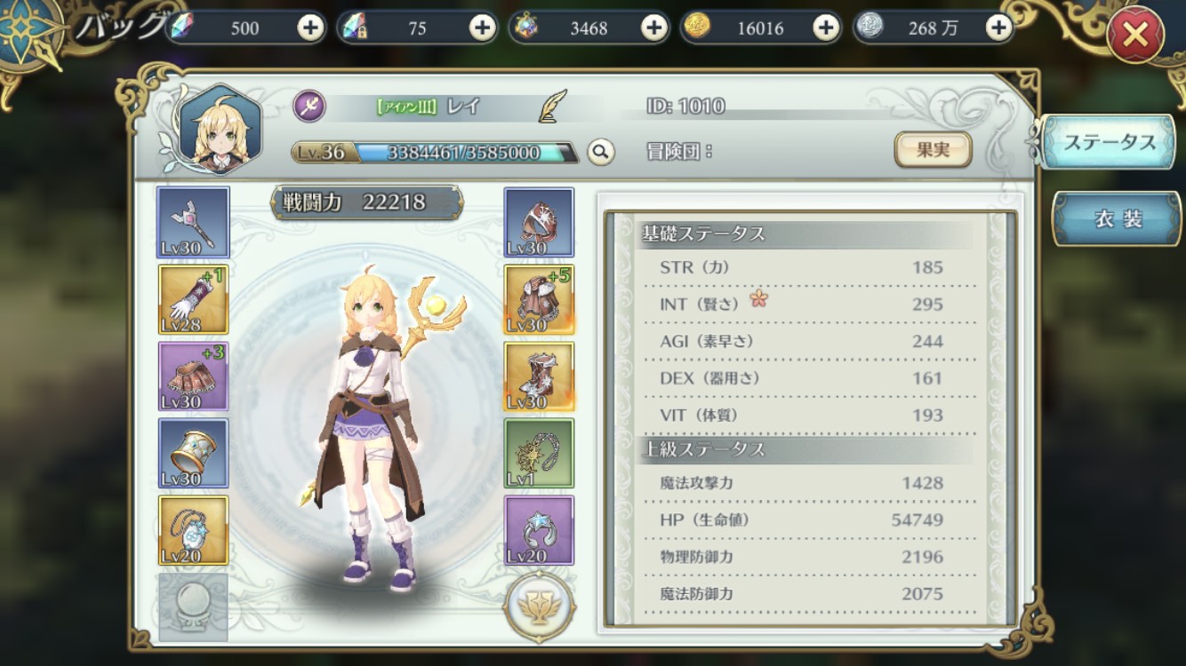Image resolution: width=1186 pixels, height=666 pixels.
Task: Click the magnifier icon beside experience bar
Action: [601, 152]
